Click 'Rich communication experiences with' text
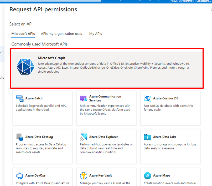 click(x=105, y=106)
